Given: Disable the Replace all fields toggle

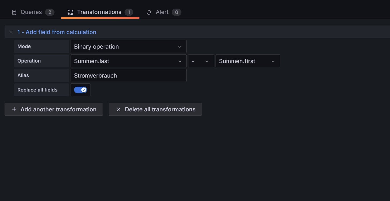Looking at the screenshot, I should 81,90.
